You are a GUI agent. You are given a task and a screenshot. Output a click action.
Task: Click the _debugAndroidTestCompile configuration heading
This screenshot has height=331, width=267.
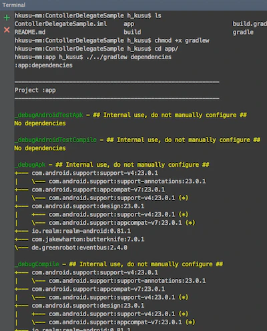pos(138,140)
